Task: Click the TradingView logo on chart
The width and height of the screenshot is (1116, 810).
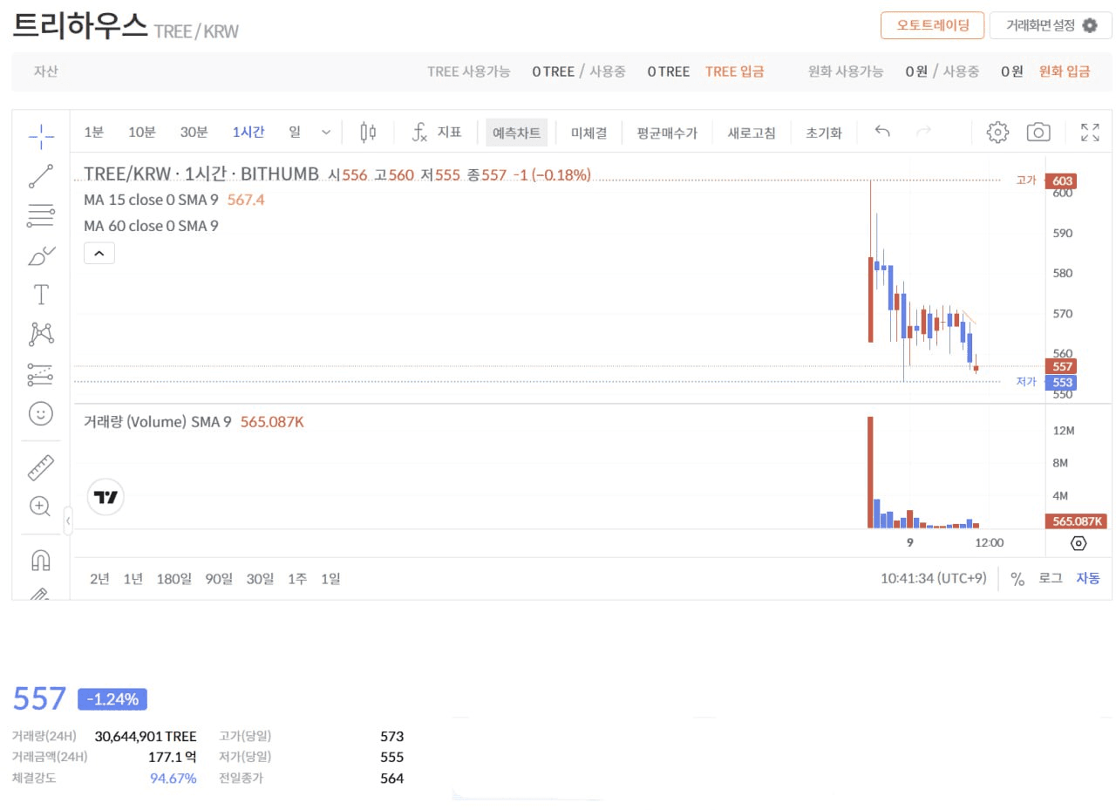Action: 105,498
